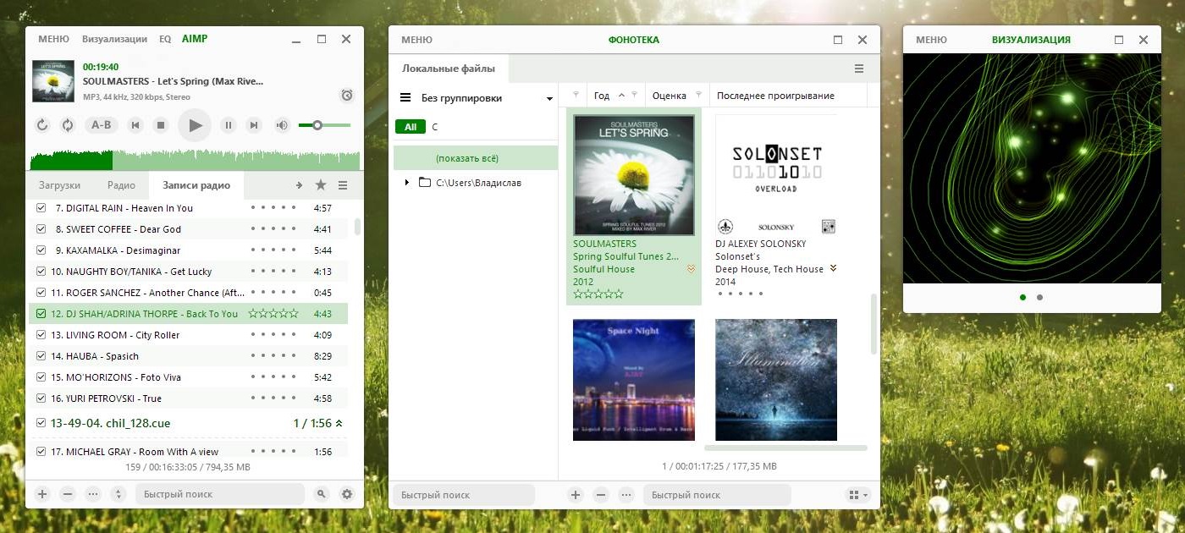This screenshot has width=1185, height=533.
Task: Open the alarm clock scheduler icon
Action: point(346,95)
